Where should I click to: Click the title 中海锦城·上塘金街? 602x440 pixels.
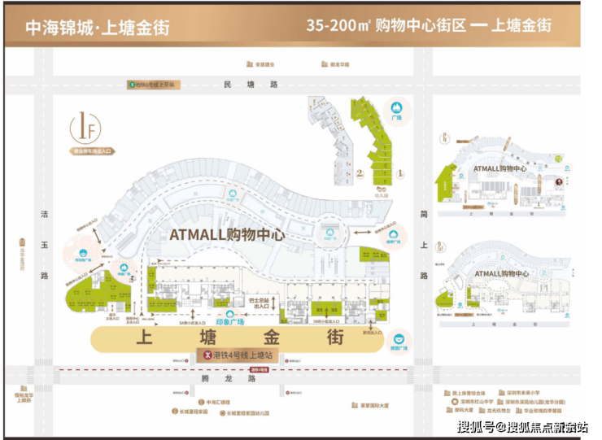(98, 28)
